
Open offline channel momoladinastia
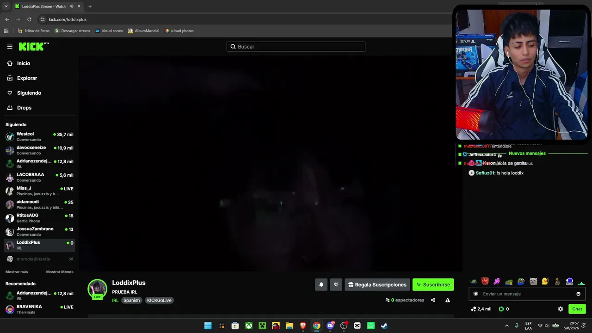[x=39, y=259]
